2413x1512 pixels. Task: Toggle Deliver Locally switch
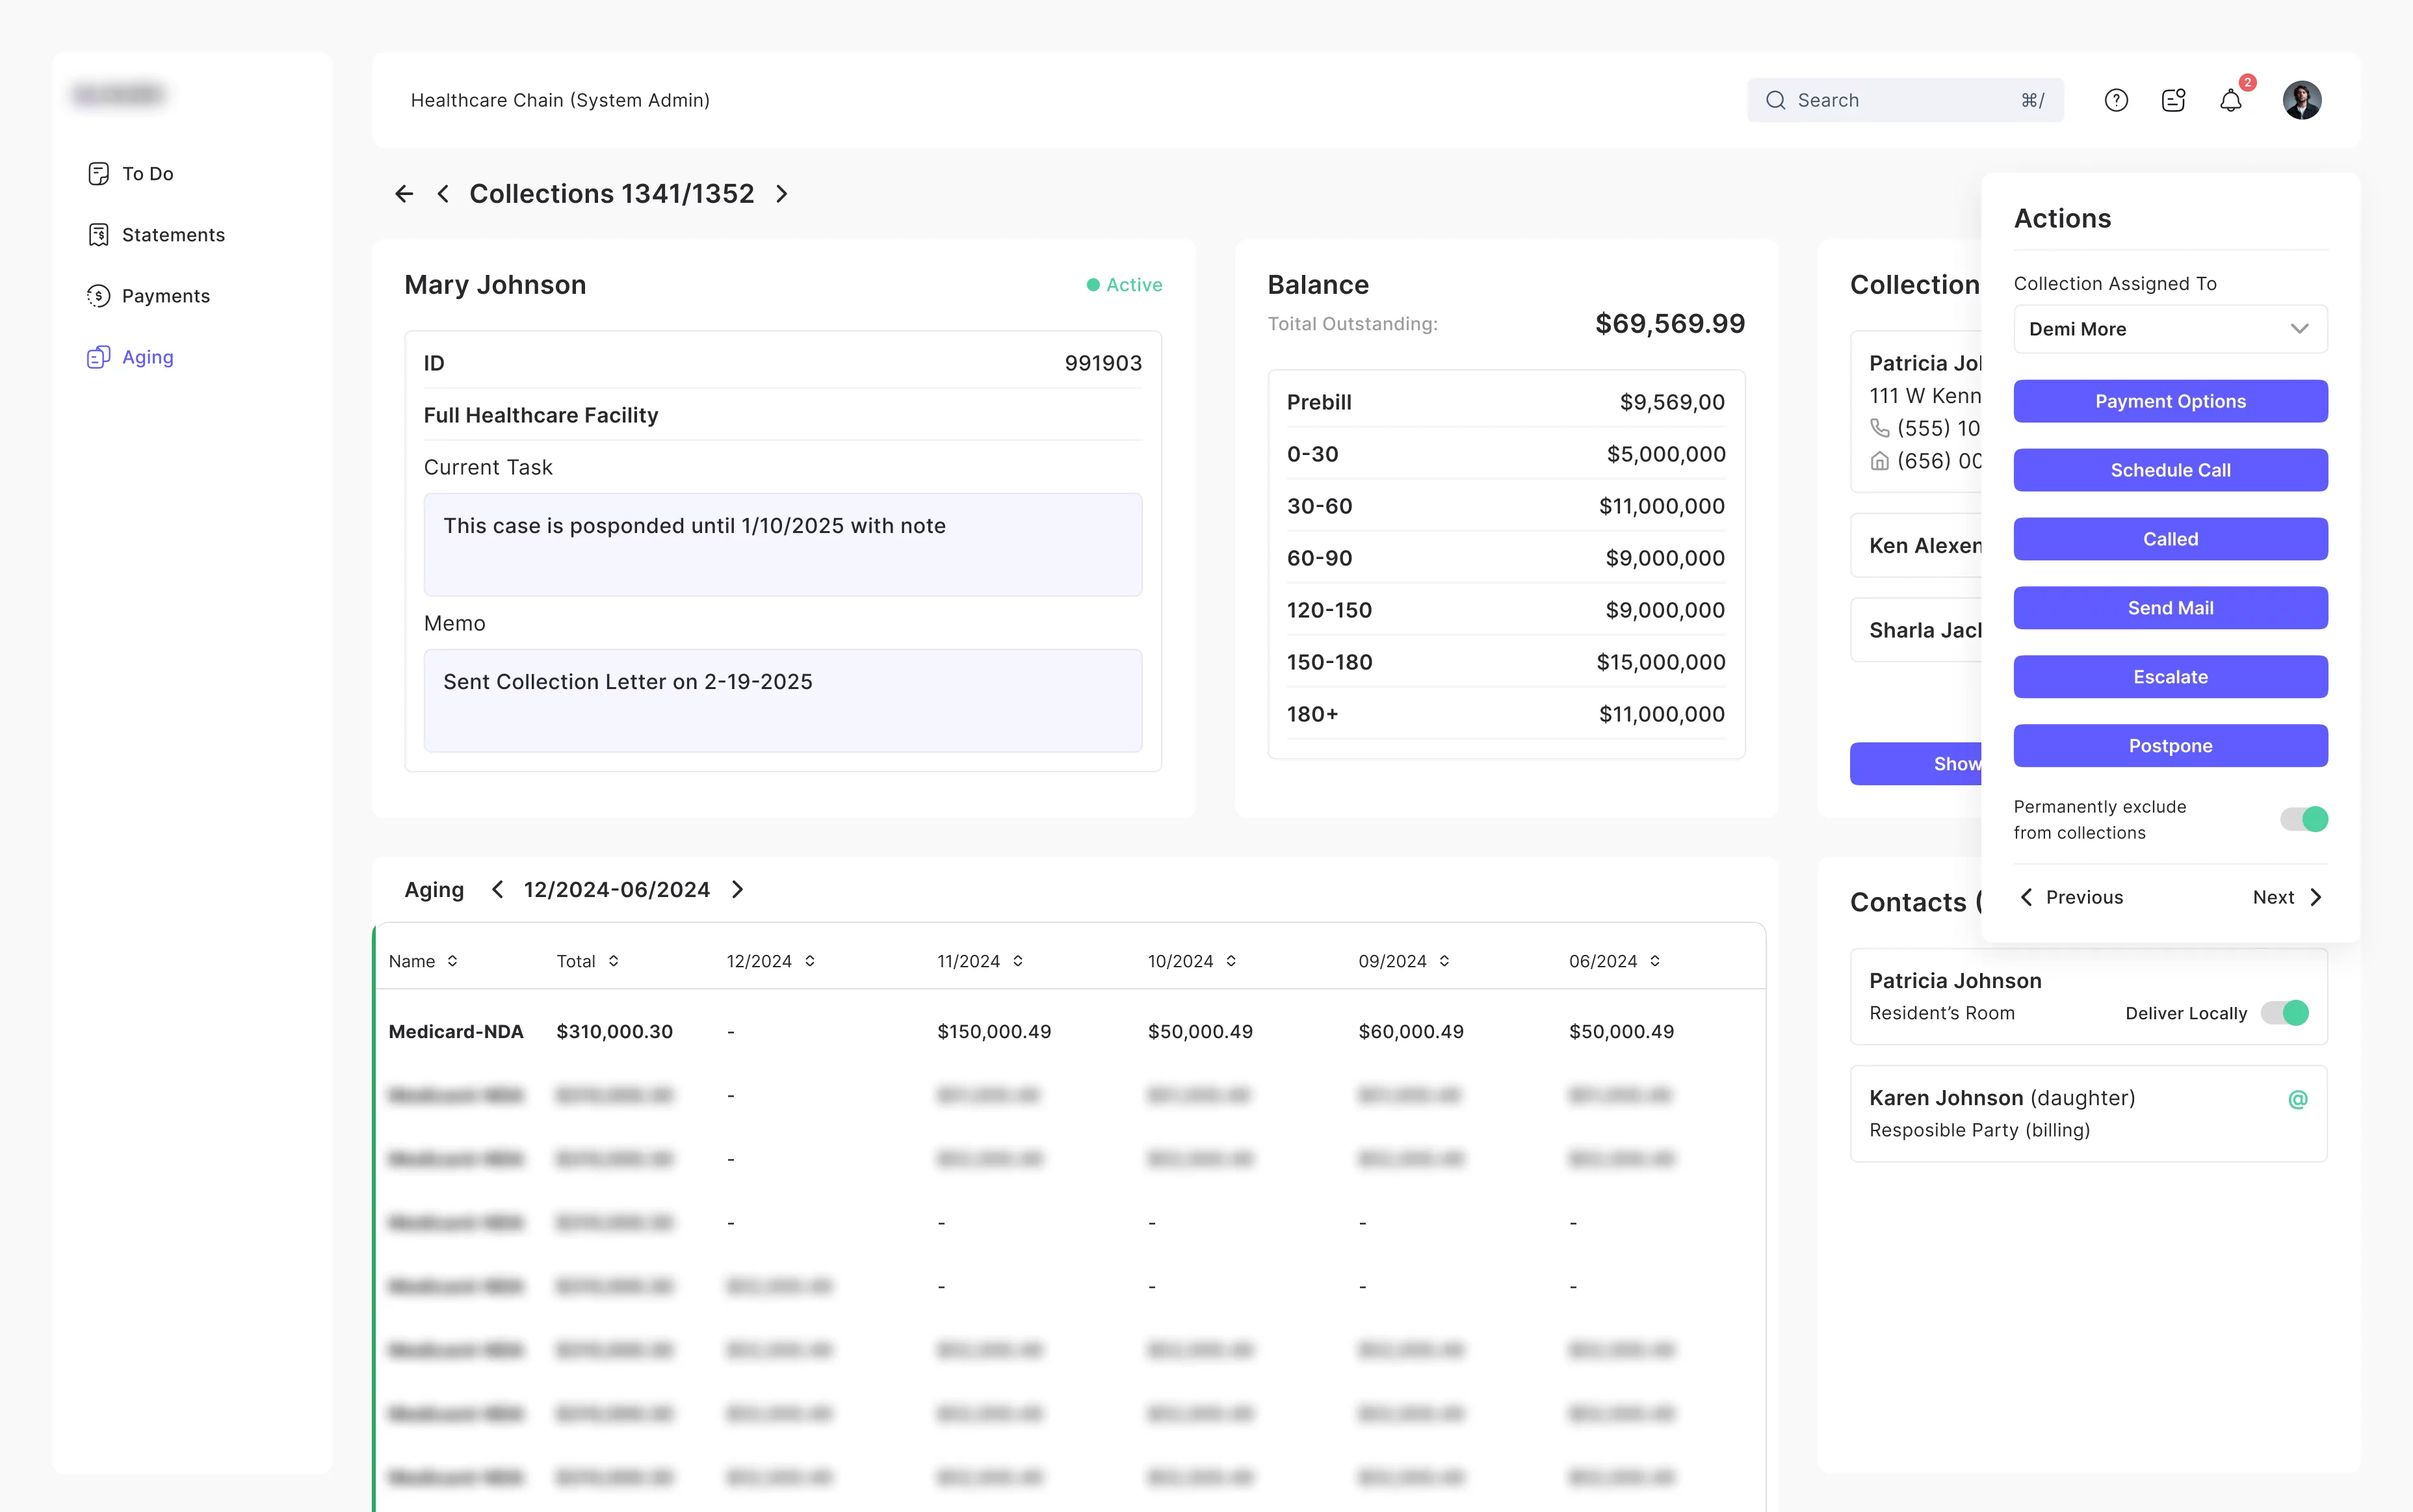pos(2285,1013)
